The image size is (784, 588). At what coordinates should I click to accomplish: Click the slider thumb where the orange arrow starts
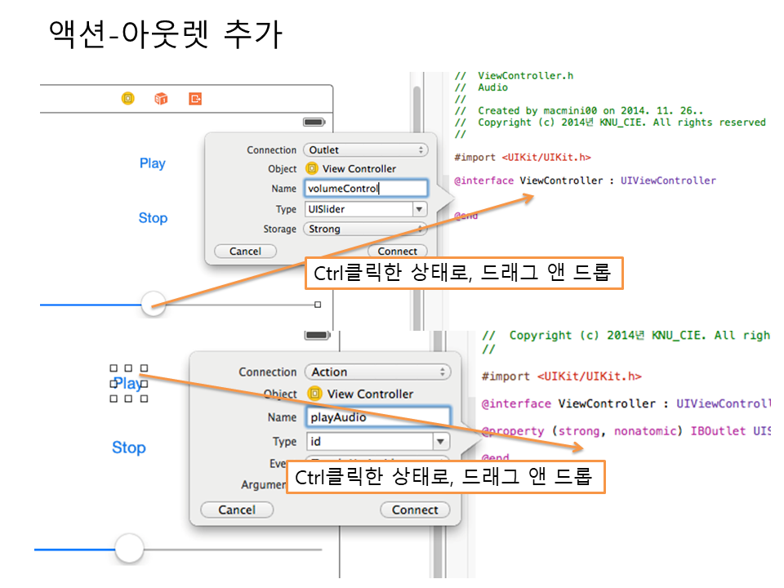[x=153, y=305]
